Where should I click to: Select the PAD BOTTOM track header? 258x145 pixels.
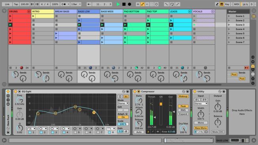(135, 11)
